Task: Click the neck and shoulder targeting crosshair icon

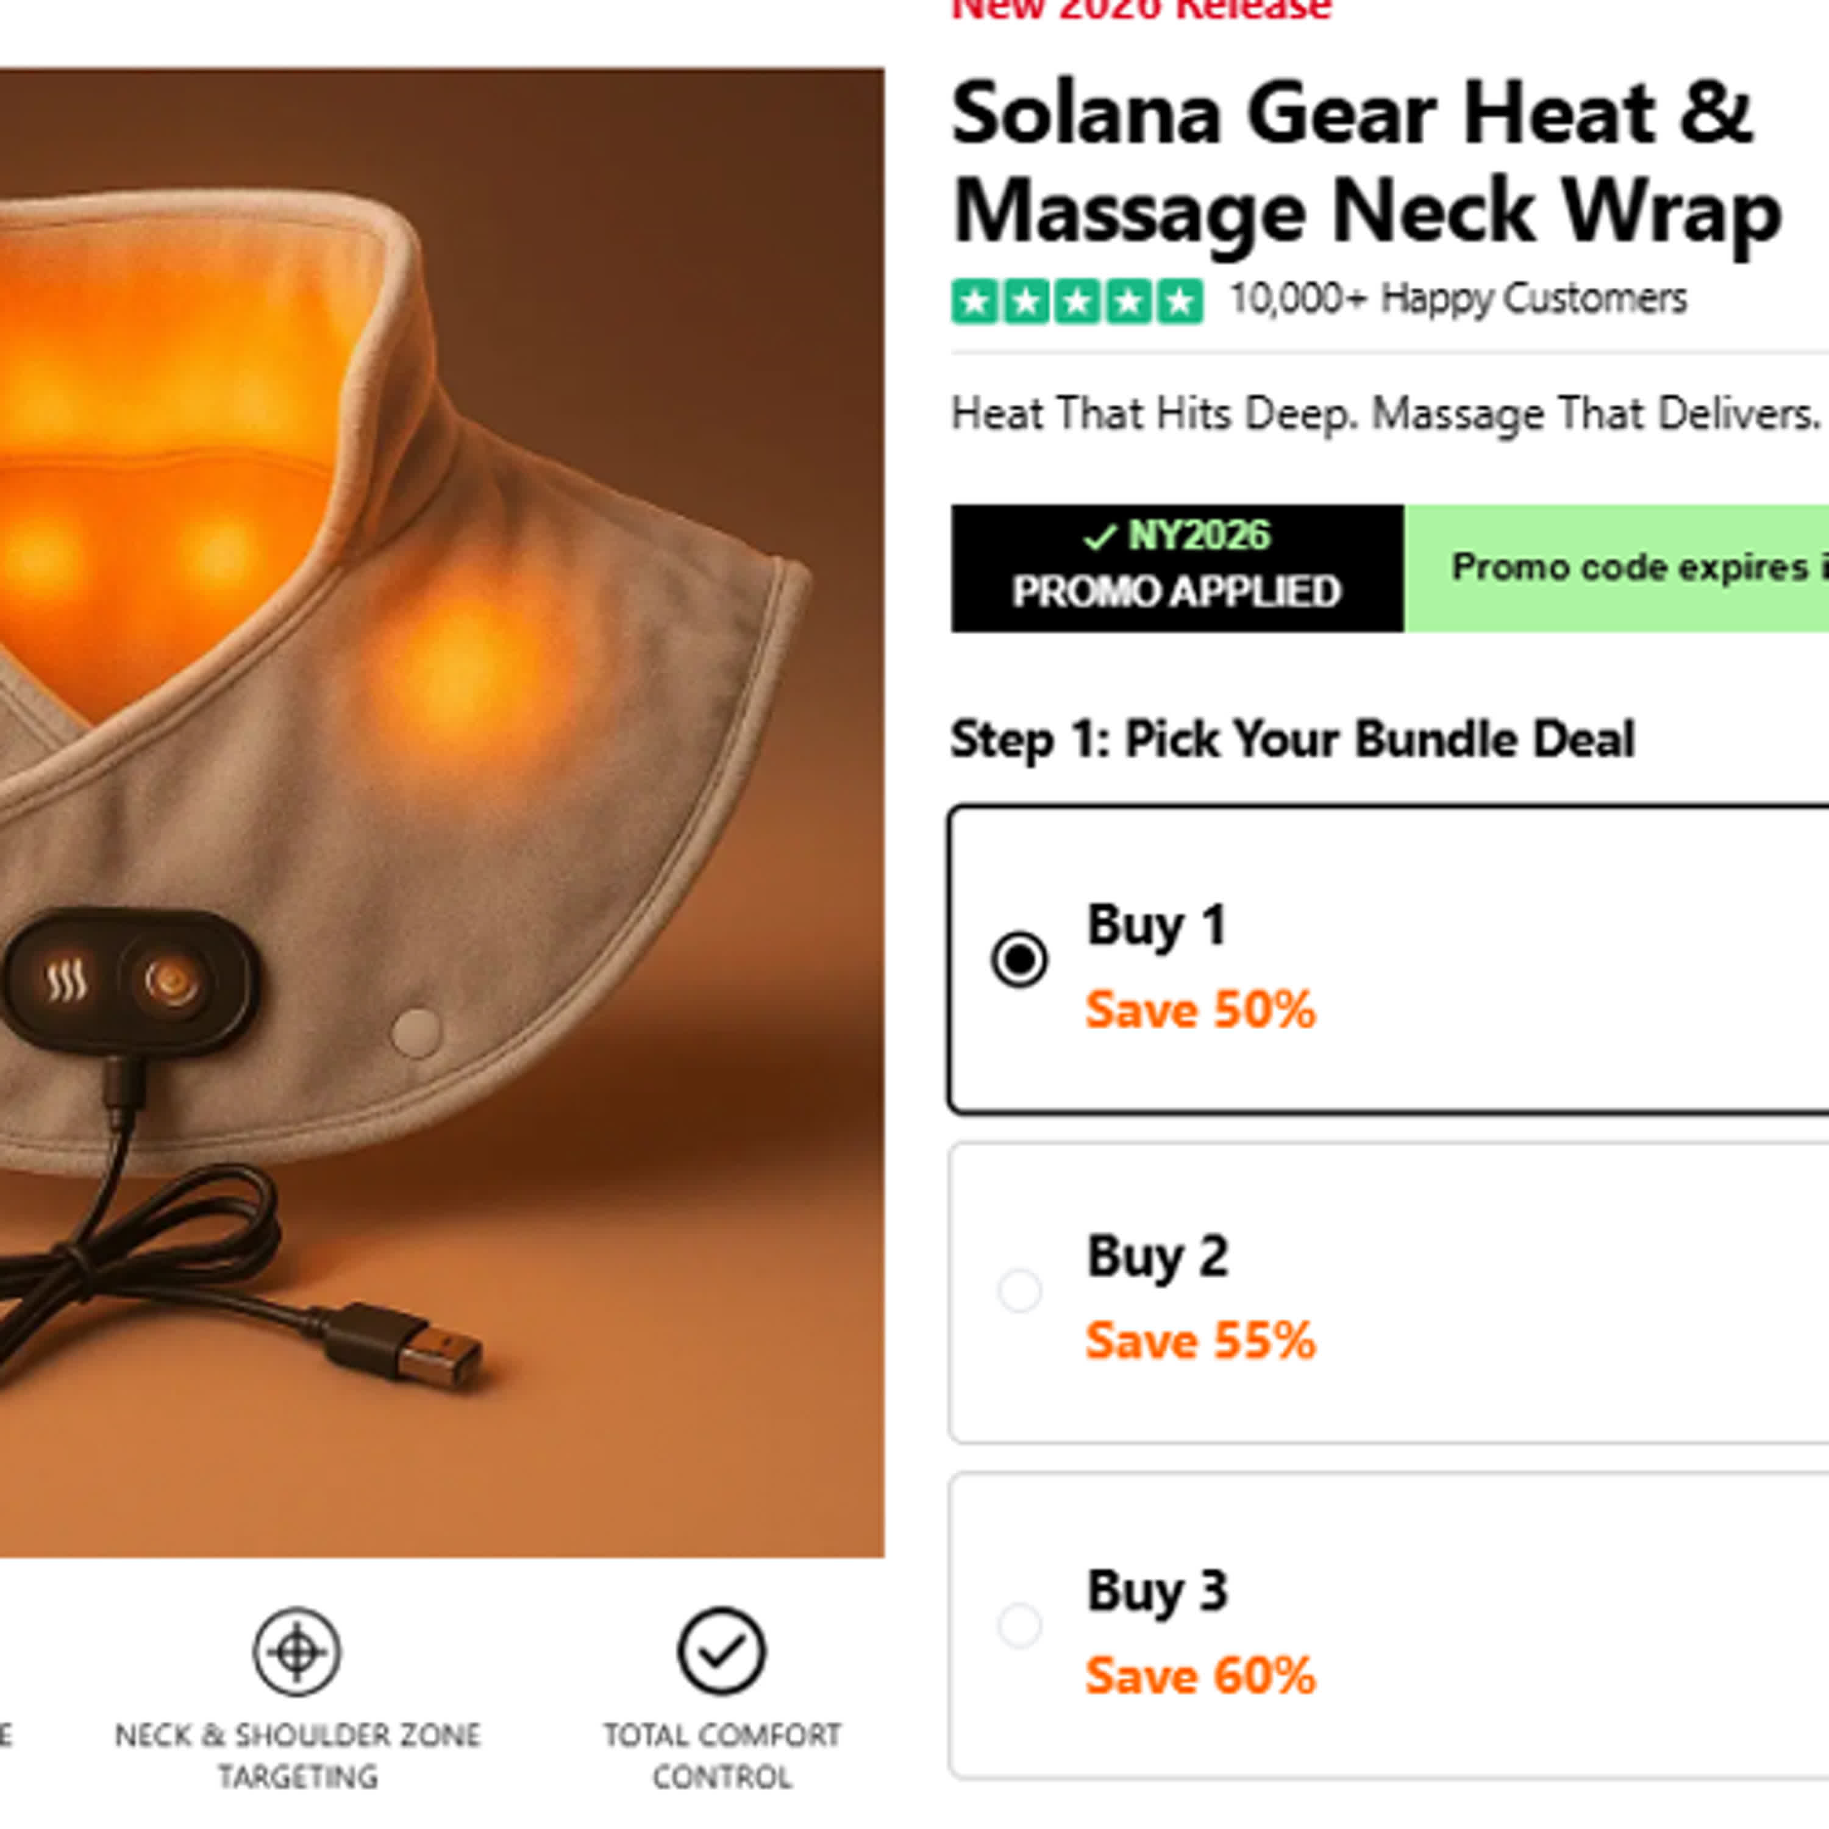Action: (x=296, y=1652)
